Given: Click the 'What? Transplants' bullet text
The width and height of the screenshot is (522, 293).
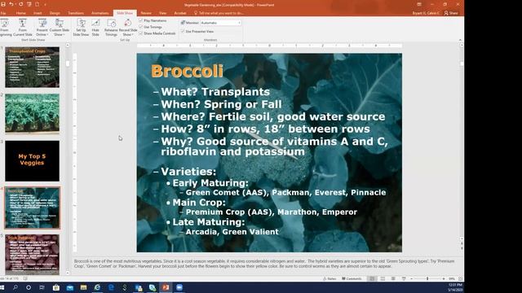Looking at the screenshot, I should point(215,92).
